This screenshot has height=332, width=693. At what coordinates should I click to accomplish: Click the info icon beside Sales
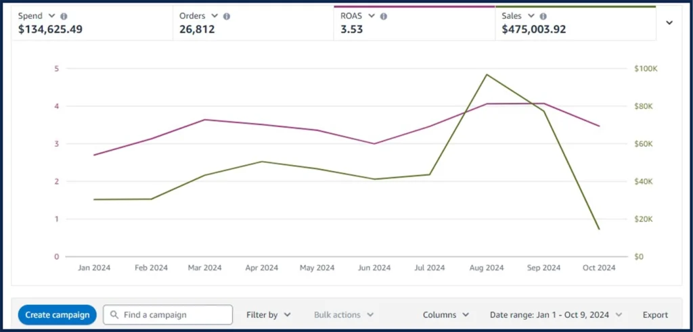pos(543,16)
